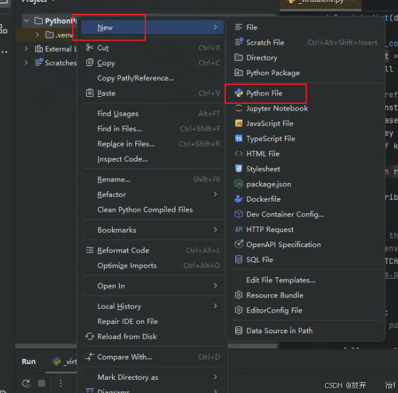398x393 pixels.
Task: Open the Open In submenu arrow
Action: coord(215,285)
